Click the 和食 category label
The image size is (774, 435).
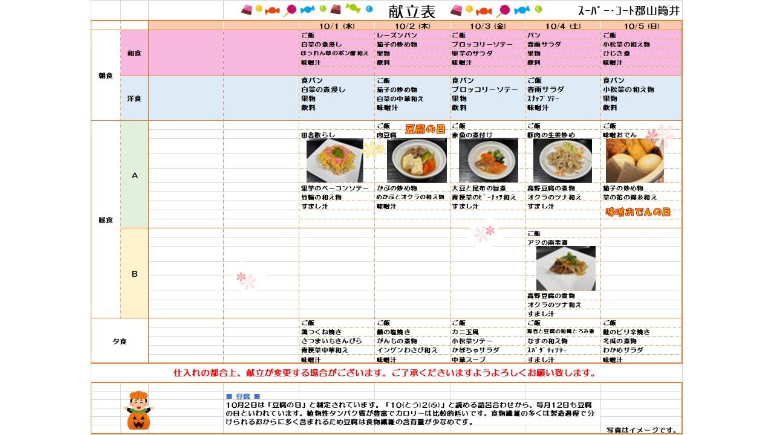click(x=134, y=53)
